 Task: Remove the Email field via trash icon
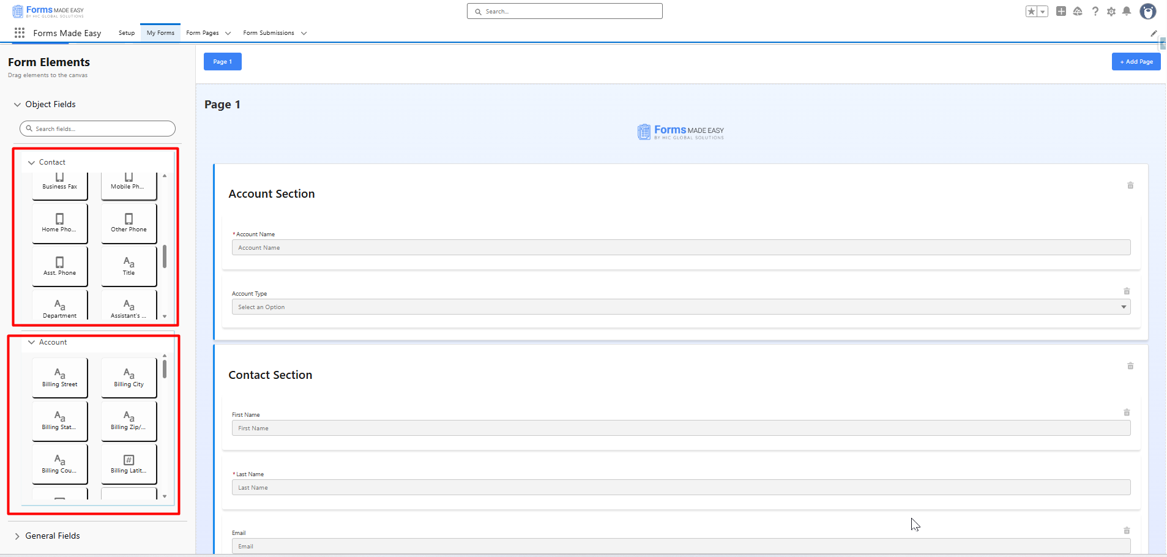coord(1127,530)
